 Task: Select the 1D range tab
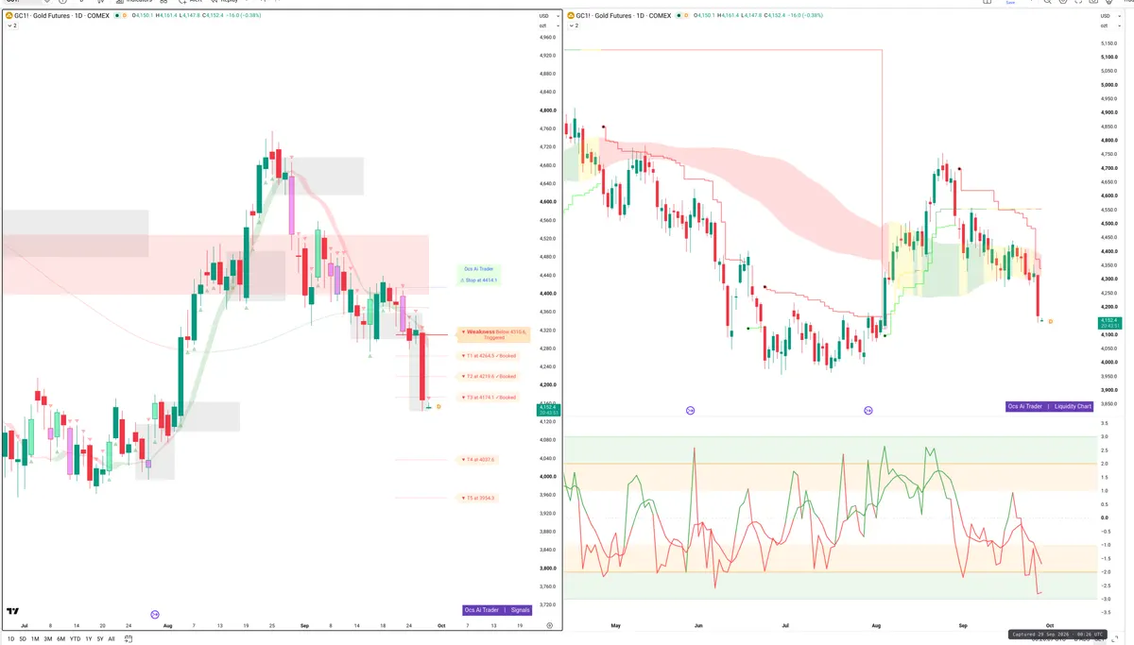coord(10,639)
